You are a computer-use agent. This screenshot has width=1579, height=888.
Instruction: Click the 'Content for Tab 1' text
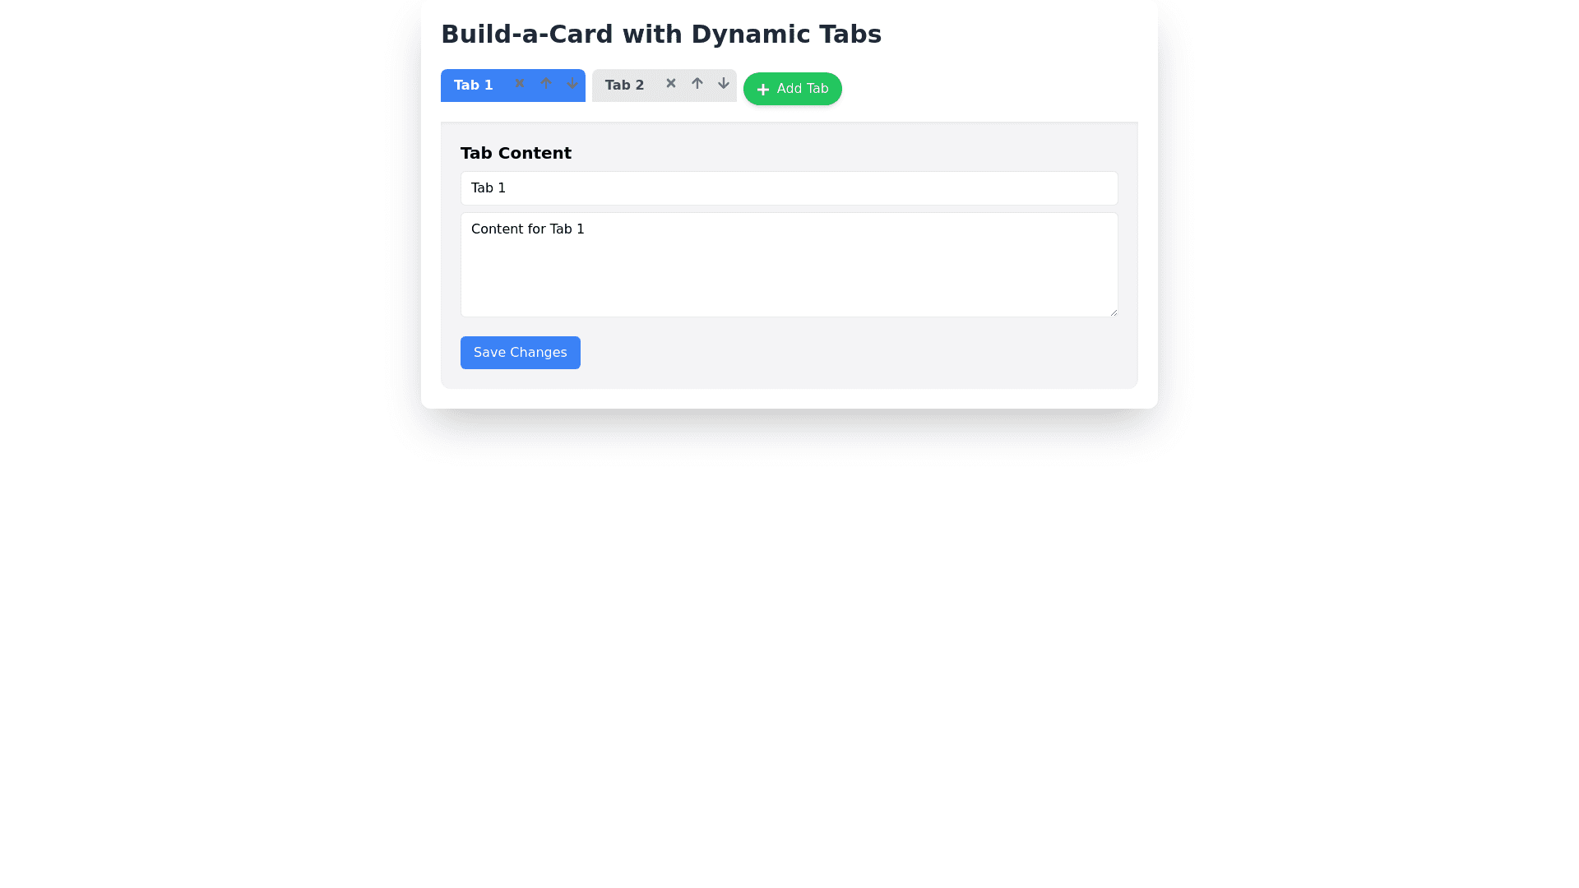point(528,229)
